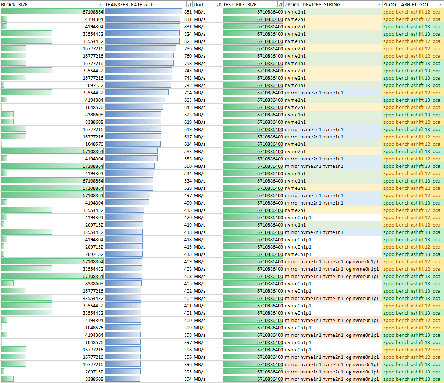Select the ZPOOL_ASHIFT_GOT header cell text
This screenshot has height=383, width=444.
pos(406,4)
